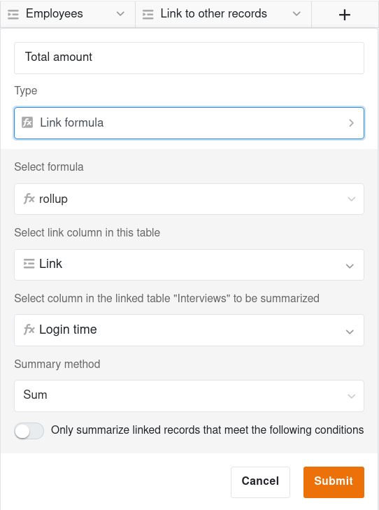Submit the new column settings
This screenshot has width=379, height=510.
(334, 482)
